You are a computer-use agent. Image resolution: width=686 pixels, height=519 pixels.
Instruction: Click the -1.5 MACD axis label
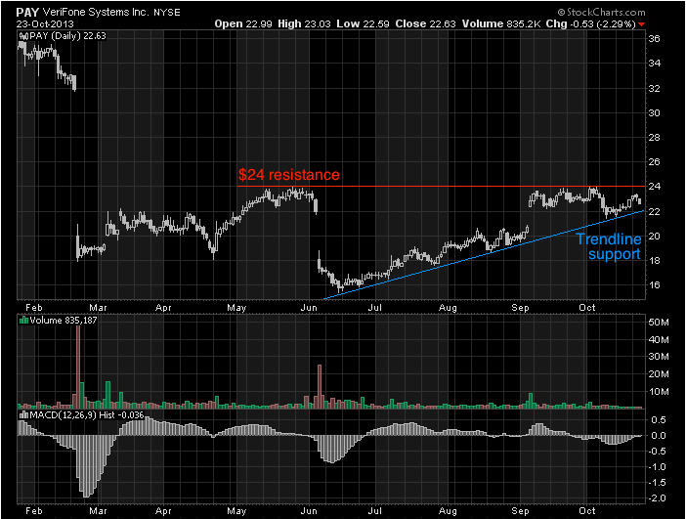(x=657, y=483)
